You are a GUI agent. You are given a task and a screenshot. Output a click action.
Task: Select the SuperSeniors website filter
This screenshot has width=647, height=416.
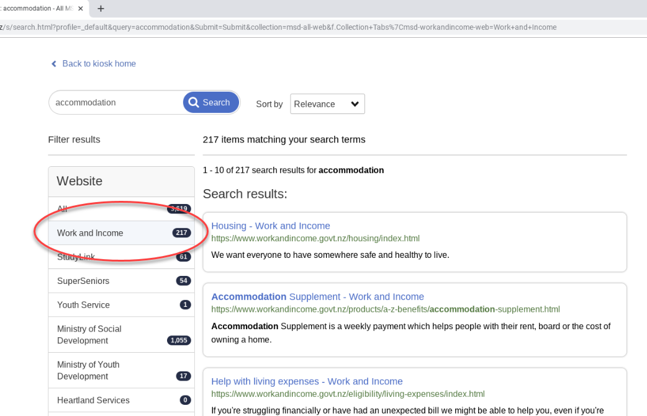121,281
